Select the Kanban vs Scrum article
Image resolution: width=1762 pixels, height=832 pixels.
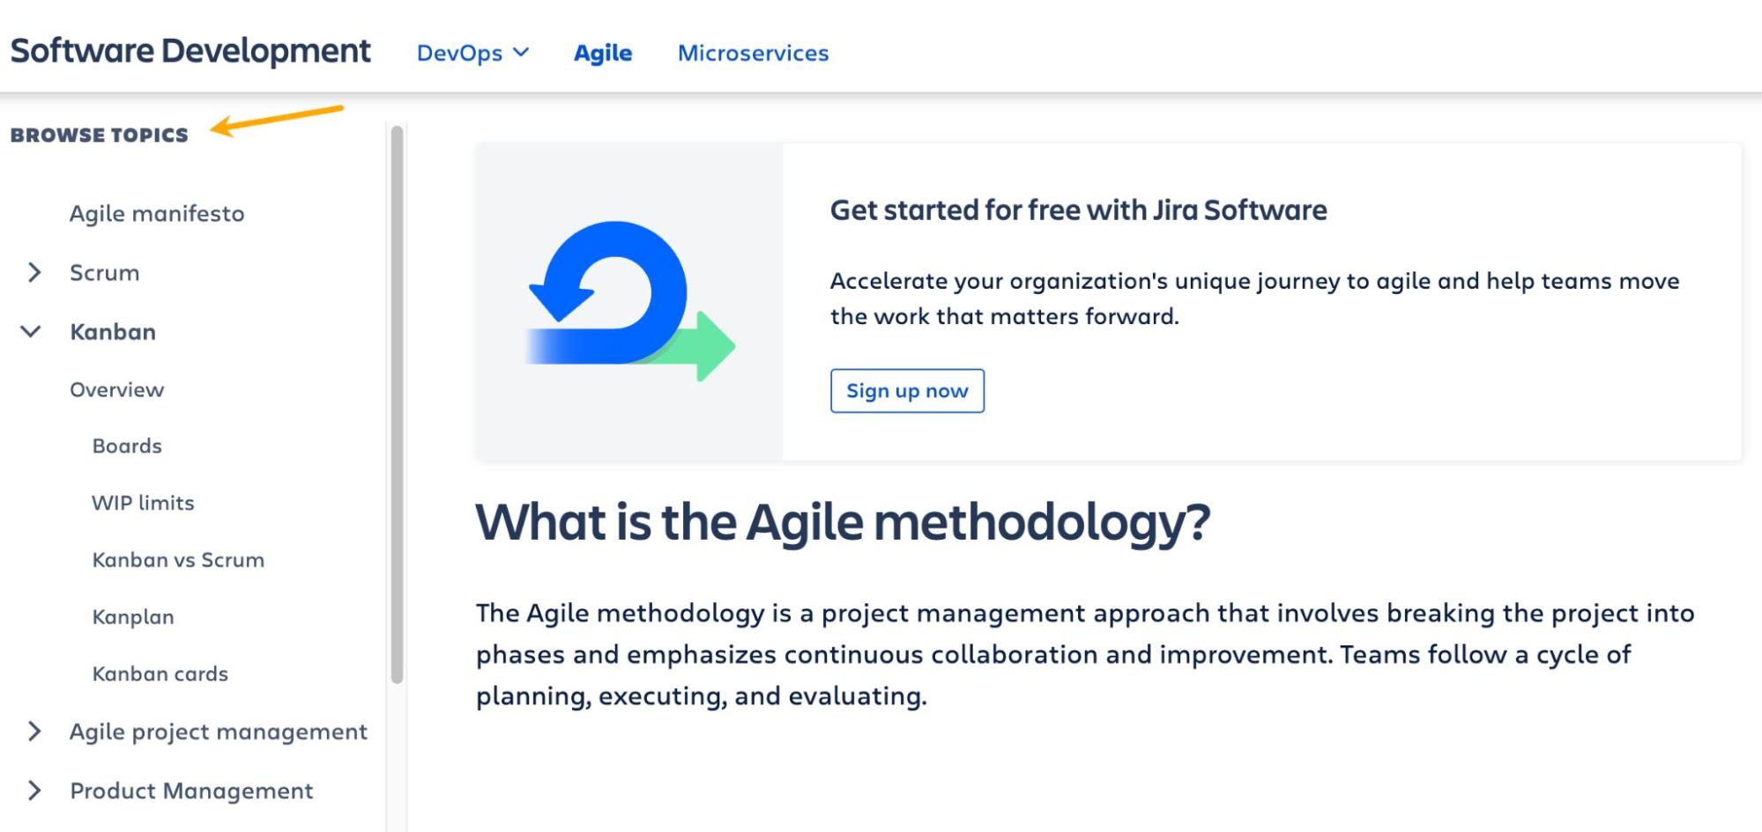click(x=178, y=560)
